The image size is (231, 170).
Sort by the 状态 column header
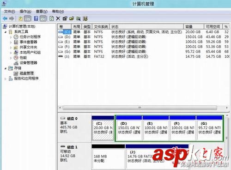(x=146, y=26)
